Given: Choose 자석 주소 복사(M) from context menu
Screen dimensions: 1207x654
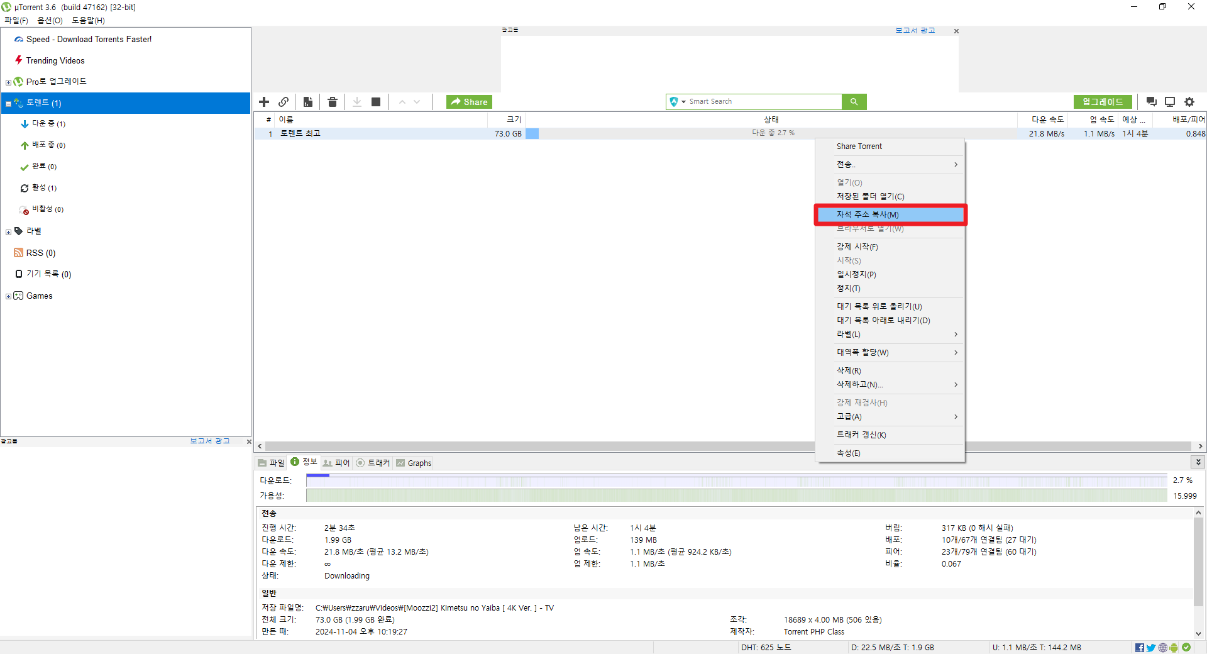Looking at the screenshot, I should pyautogui.click(x=890, y=215).
